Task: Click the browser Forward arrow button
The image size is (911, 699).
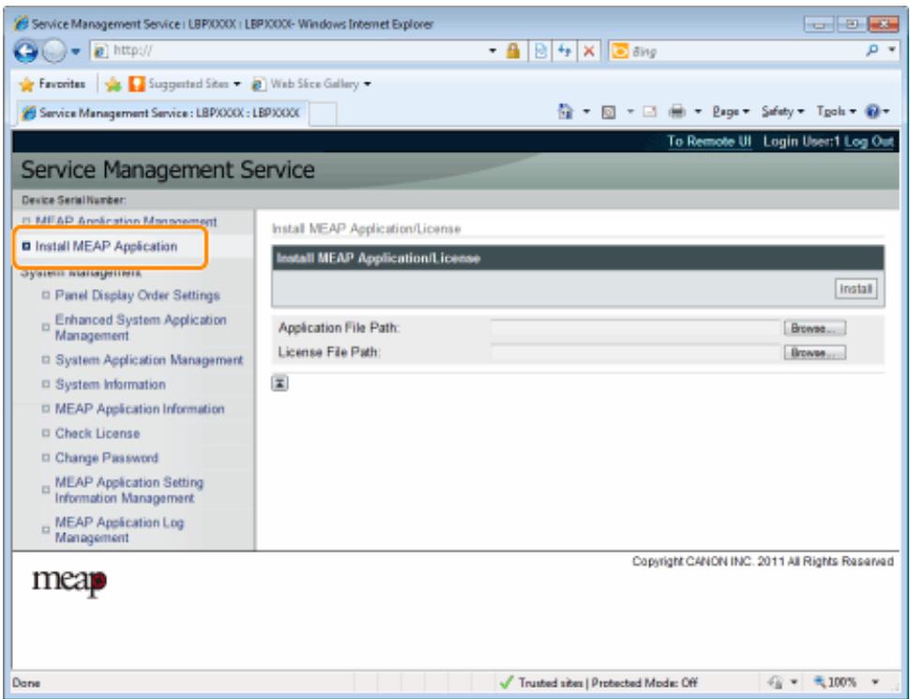Action: click(54, 51)
